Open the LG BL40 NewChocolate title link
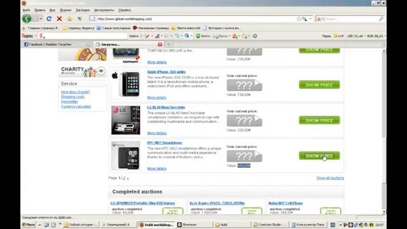Viewport: 407px width, 229px height. pyautogui.click(x=166, y=108)
